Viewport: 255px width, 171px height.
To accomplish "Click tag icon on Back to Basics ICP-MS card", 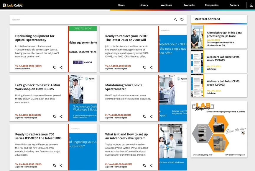I will click(x=55, y=116).
